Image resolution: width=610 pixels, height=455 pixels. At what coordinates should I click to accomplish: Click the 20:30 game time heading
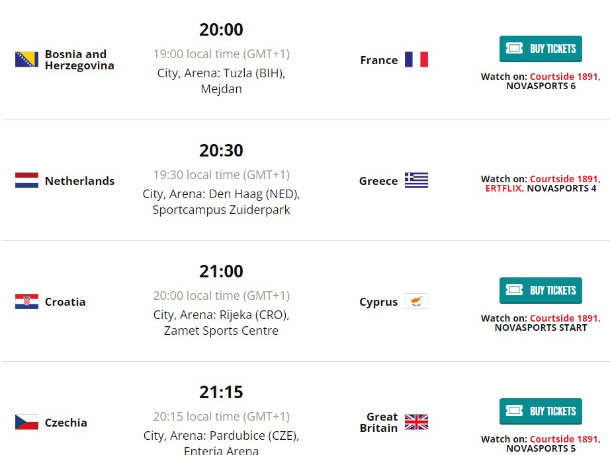pyautogui.click(x=221, y=151)
